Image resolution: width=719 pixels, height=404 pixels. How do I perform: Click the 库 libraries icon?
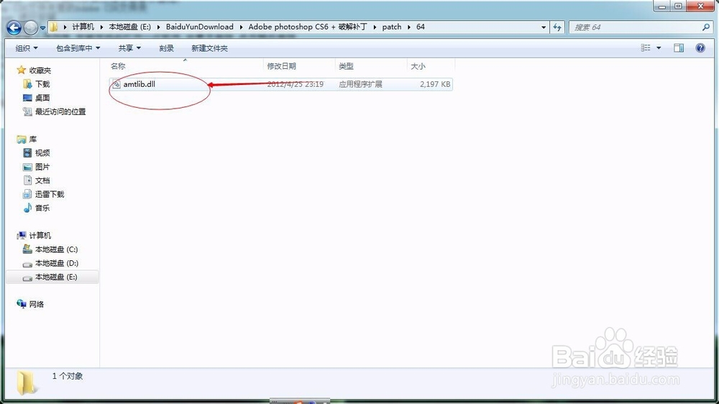point(21,139)
